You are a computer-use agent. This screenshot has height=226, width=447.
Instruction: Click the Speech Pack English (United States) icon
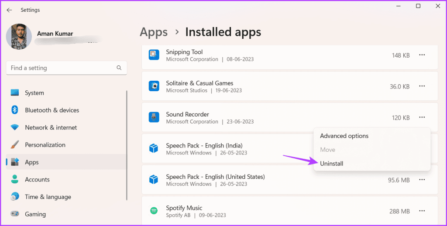[x=154, y=180]
